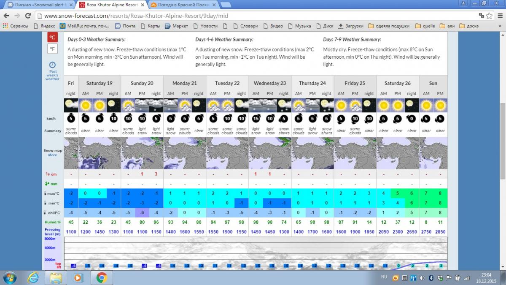Open the Сервисы apps bookmark
Image resolution: width=506 pixels, height=285 pixels.
tap(16, 26)
